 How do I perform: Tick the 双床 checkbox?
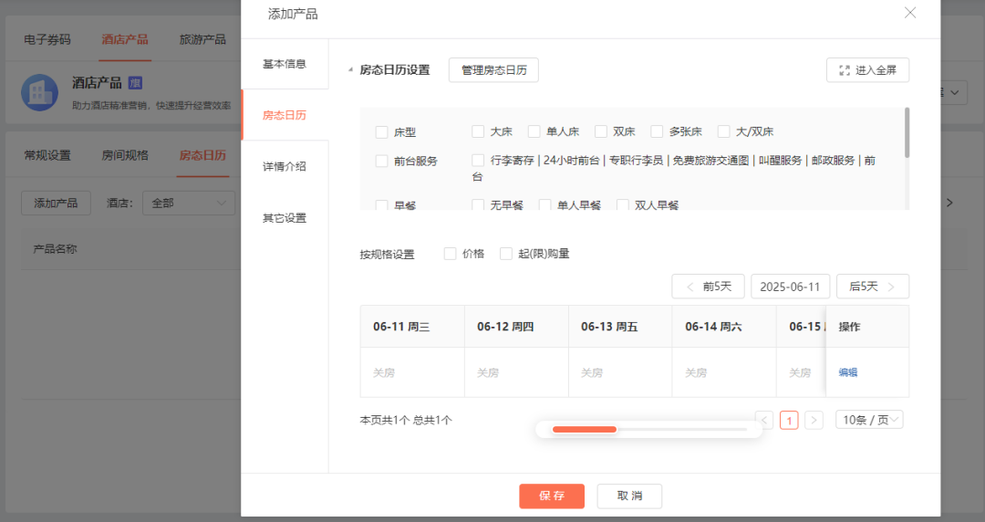click(601, 131)
